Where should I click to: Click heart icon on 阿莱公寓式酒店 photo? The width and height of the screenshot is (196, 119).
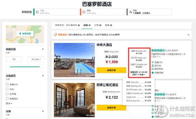(x=91, y=86)
